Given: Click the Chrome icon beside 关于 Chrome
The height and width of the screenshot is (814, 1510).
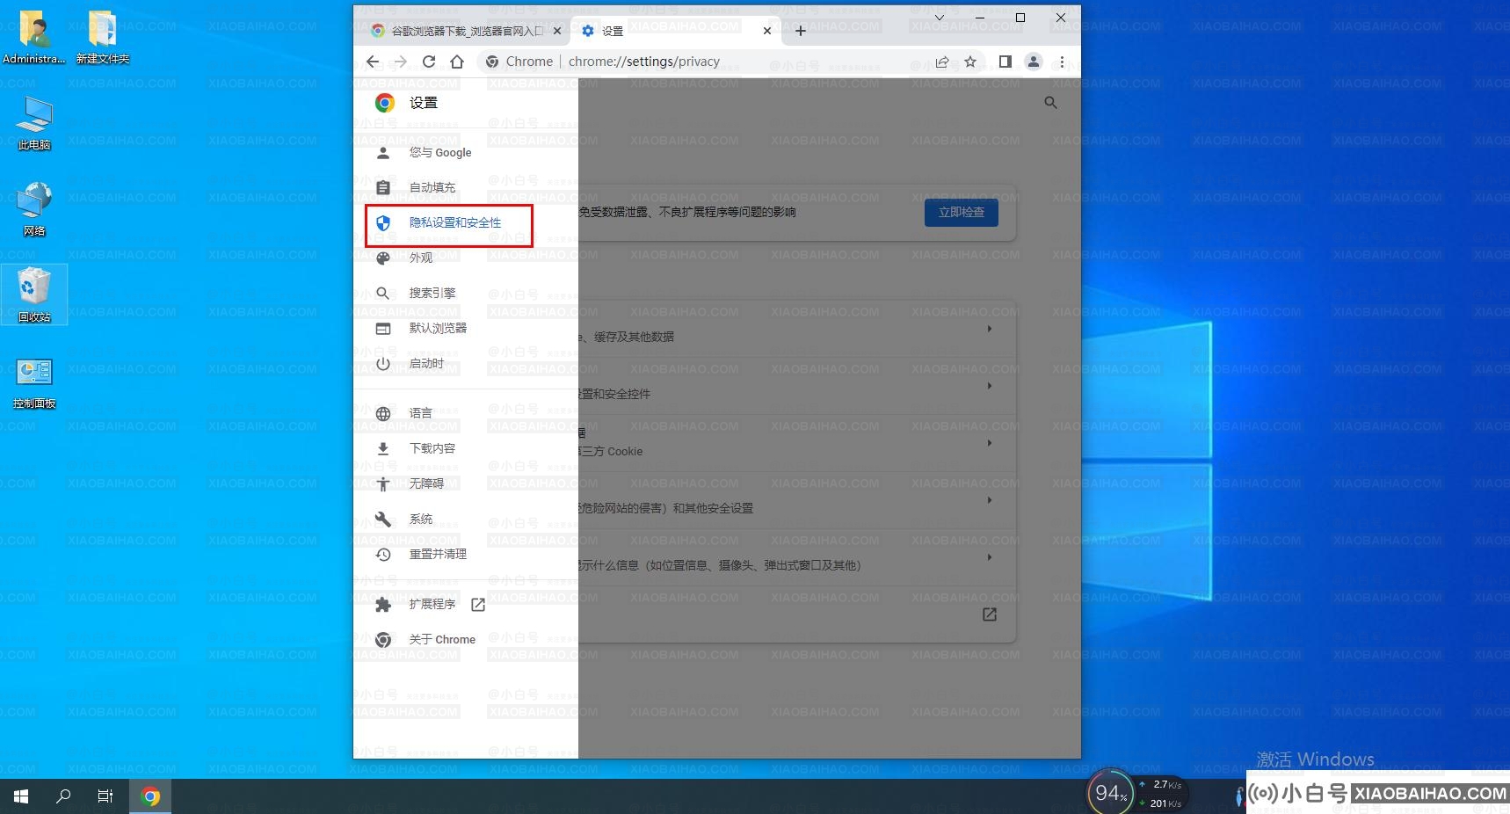Looking at the screenshot, I should point(383,639).
